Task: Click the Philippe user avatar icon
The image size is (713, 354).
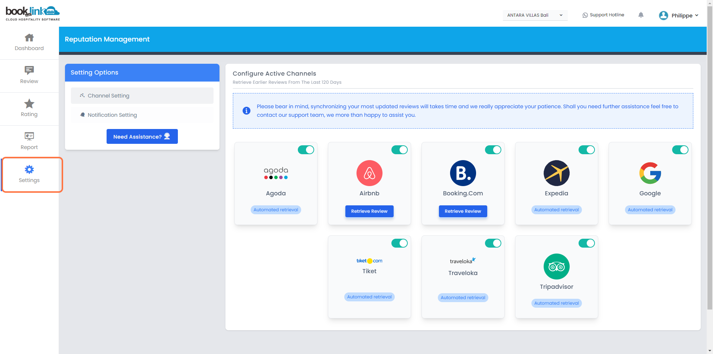Action: click(664, 15)
